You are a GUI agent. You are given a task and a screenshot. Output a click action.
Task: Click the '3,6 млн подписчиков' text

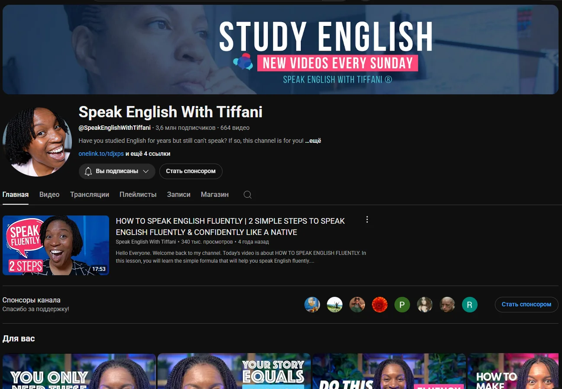point(185,128)
